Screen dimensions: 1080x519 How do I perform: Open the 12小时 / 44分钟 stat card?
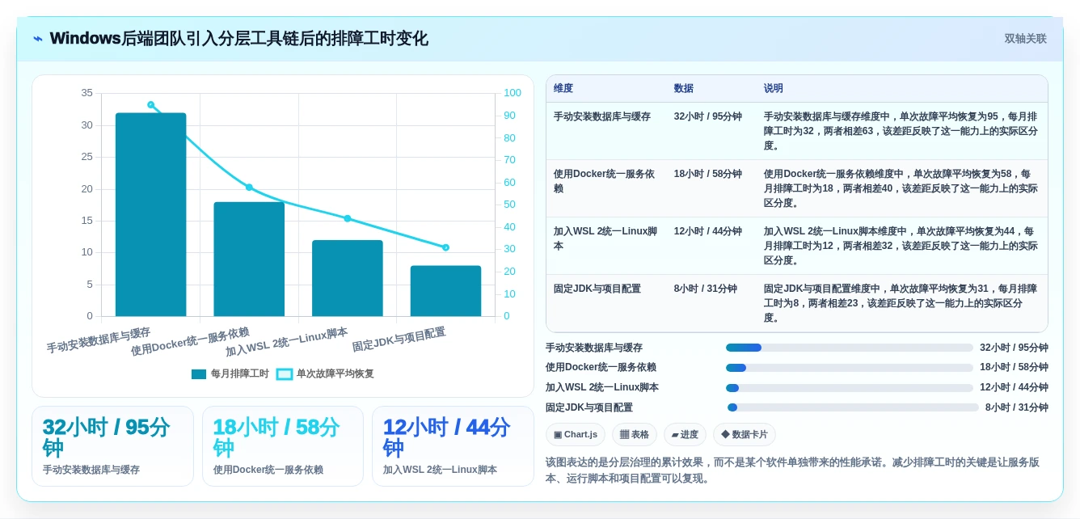coord(453,446)
